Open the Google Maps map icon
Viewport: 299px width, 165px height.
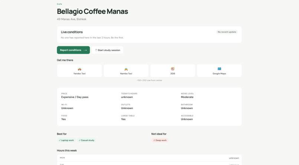point(219,69)
